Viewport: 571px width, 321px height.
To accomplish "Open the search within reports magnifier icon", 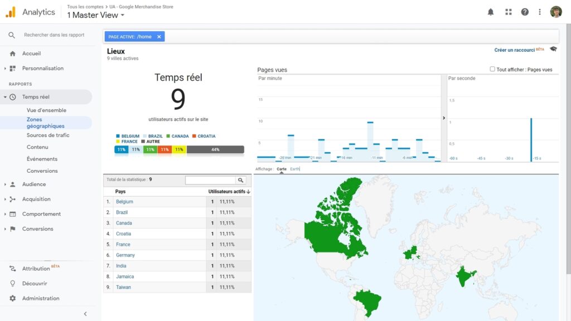I will (x=12, y=35).
